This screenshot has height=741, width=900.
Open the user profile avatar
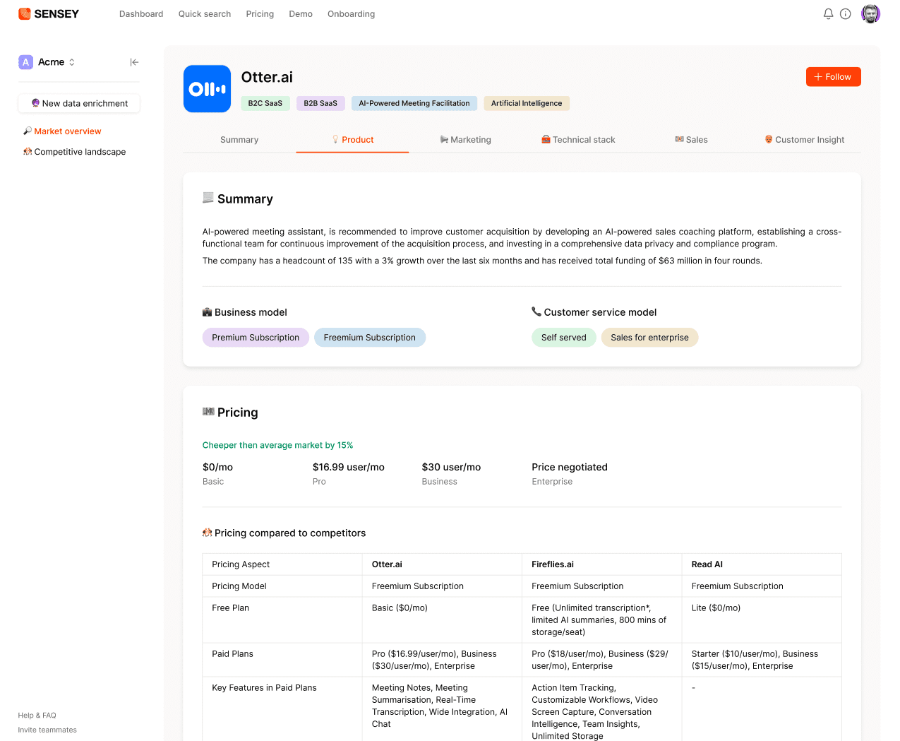click(x=870, y=14)
